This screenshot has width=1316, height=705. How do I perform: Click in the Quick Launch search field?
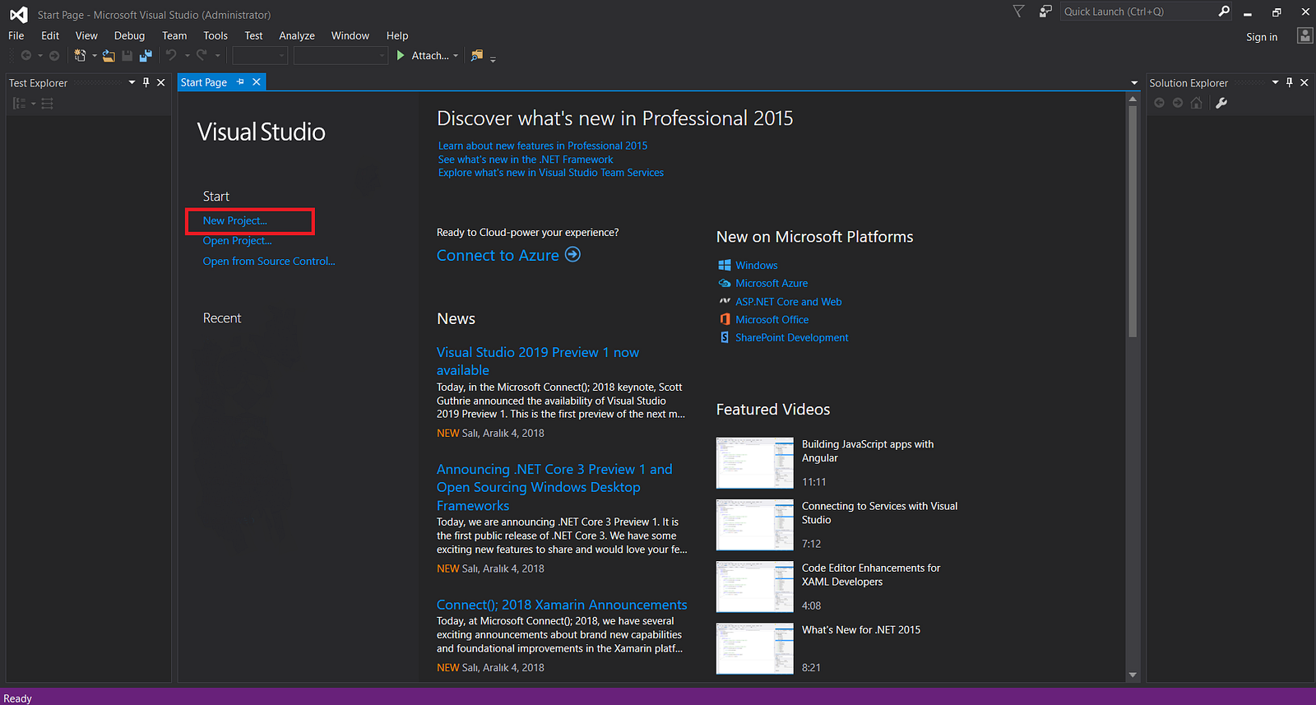click(1138, 12)
